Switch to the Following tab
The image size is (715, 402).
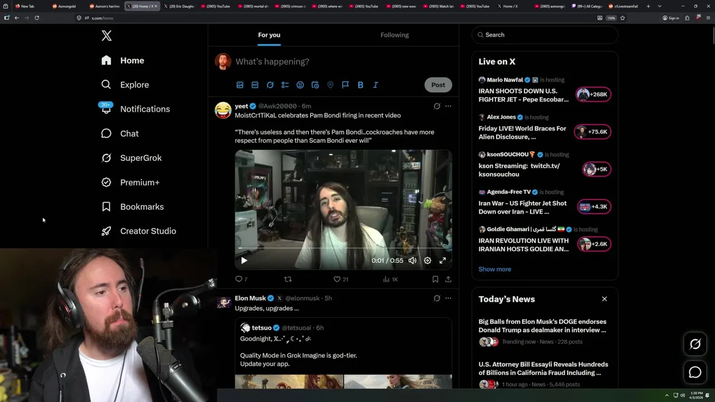point(394,35)
